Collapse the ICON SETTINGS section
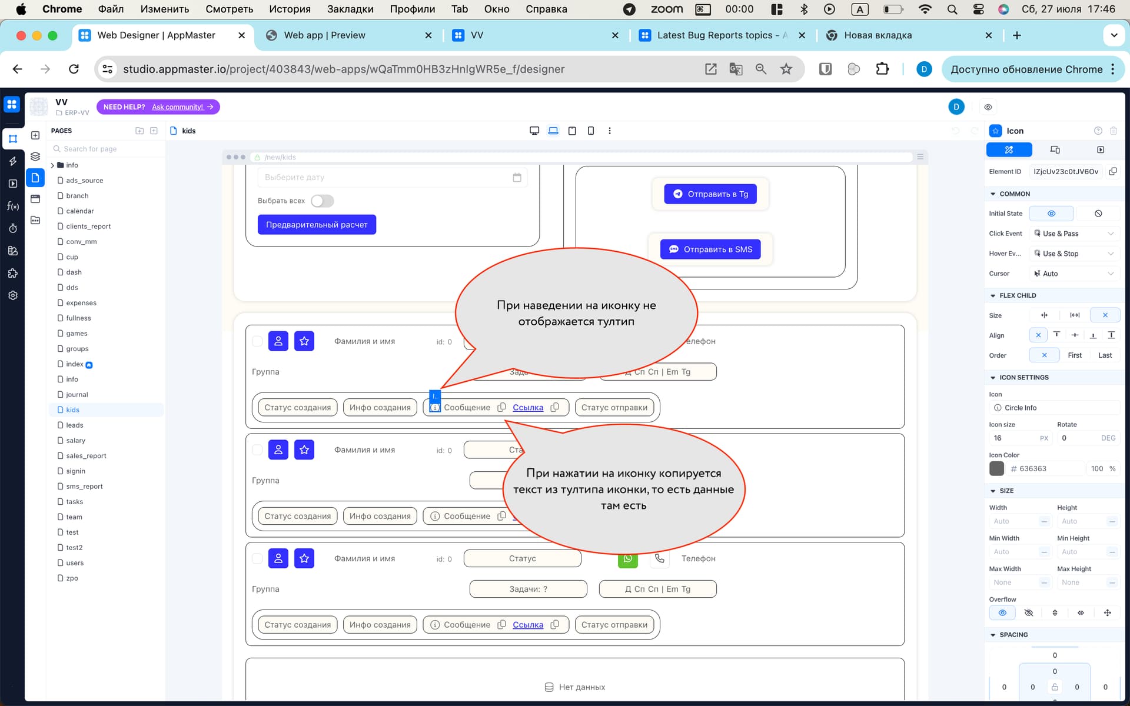This screenshot has width=1130, height=706. (x=993, y=378)
